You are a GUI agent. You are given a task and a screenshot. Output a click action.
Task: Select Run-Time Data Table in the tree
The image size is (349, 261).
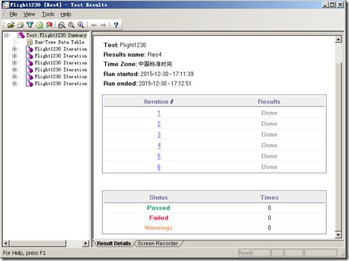click(60, 42)
